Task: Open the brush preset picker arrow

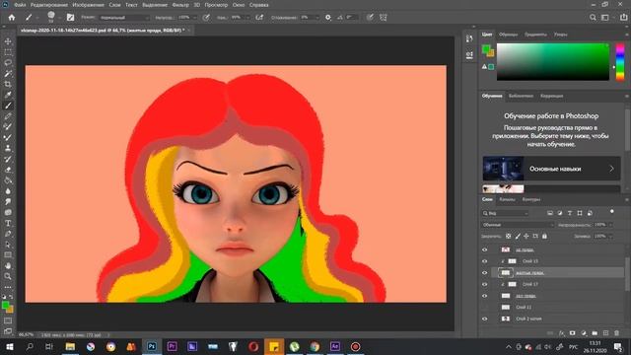Action: (59, 18)
